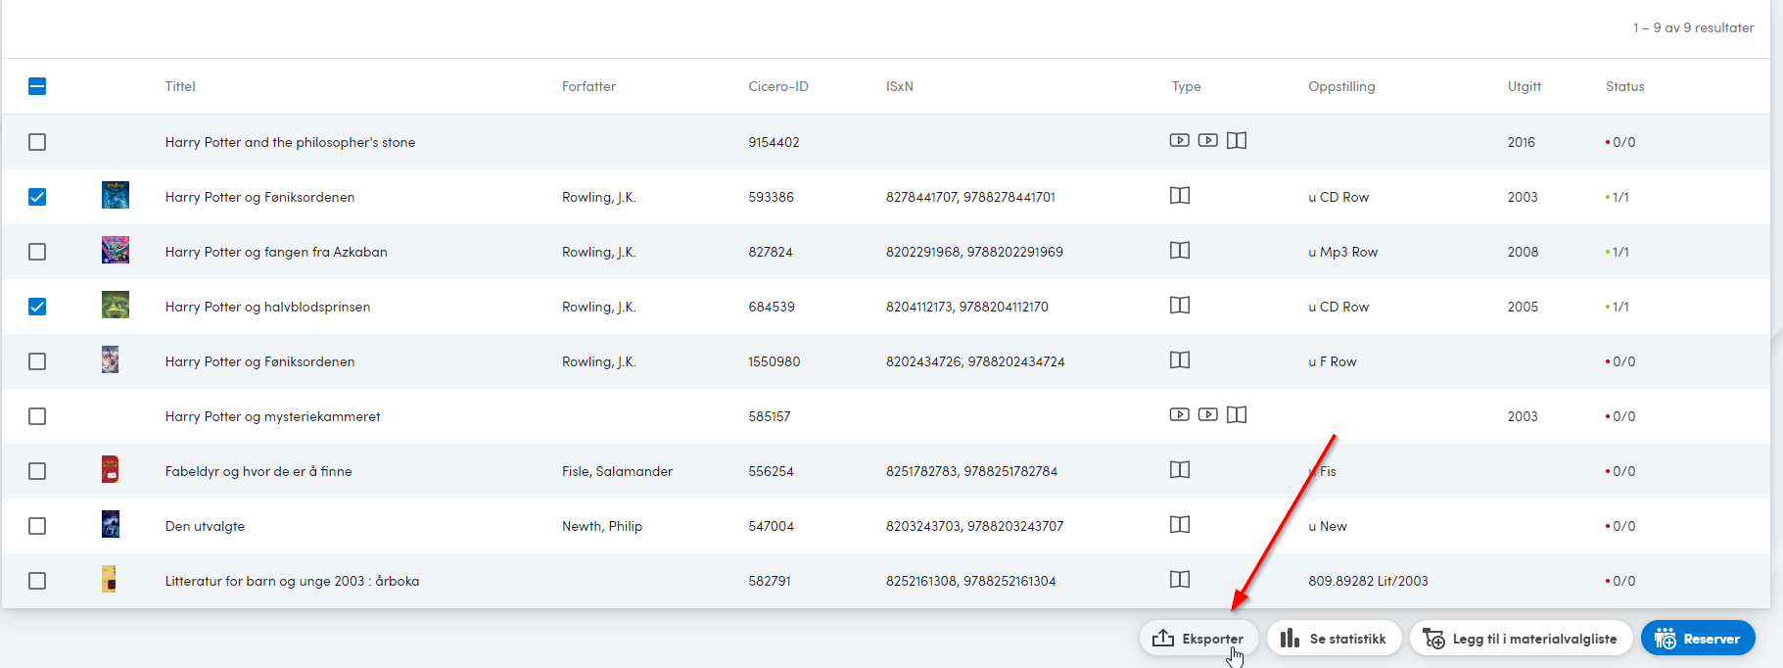Click first video type icon in philosopher's stone row
This screenshot has width=1783, height=668.
pyautogui.click(x=1180, y=140)
